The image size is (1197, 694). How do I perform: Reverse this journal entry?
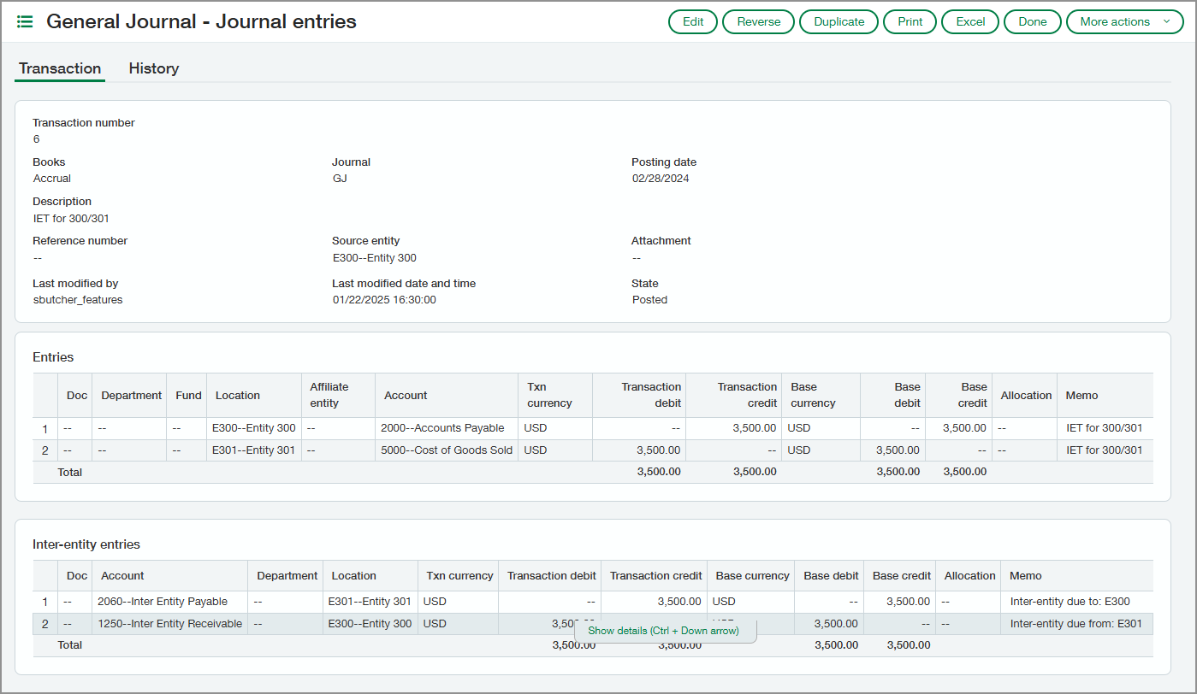tap(757, 21)
